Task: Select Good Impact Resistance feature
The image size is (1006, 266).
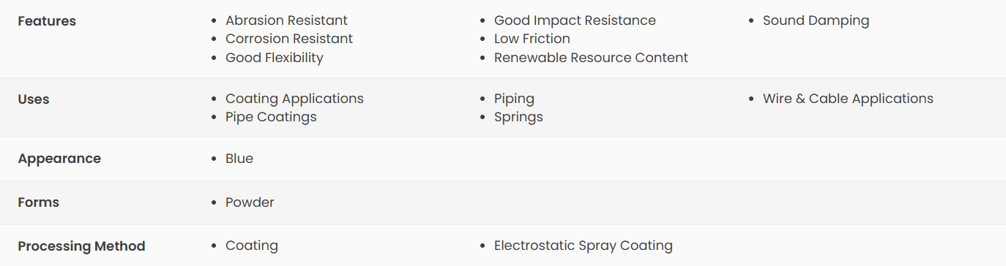Action: pos(575,20)
